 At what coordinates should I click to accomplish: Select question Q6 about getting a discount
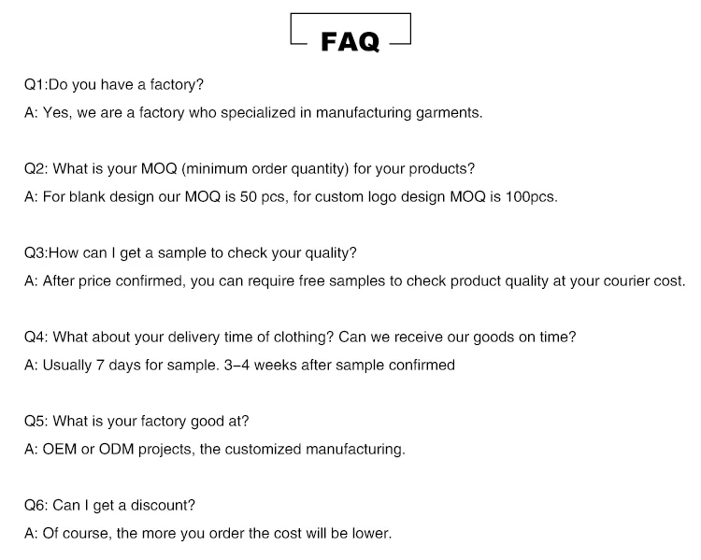[109, 506]
